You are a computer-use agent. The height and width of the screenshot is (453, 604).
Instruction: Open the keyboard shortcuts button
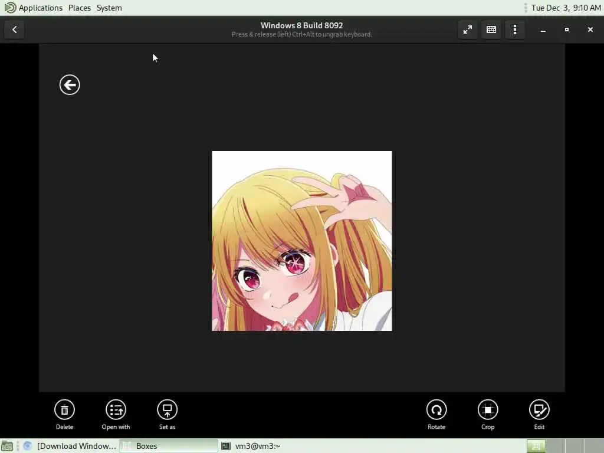(491, 29)
